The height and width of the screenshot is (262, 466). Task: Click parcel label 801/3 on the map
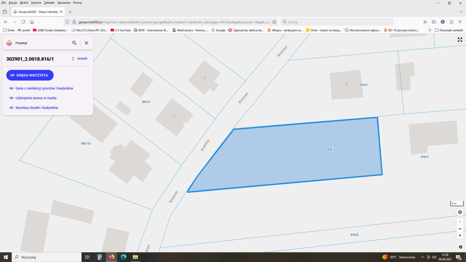pyautogui.click(x=146, y=102)
